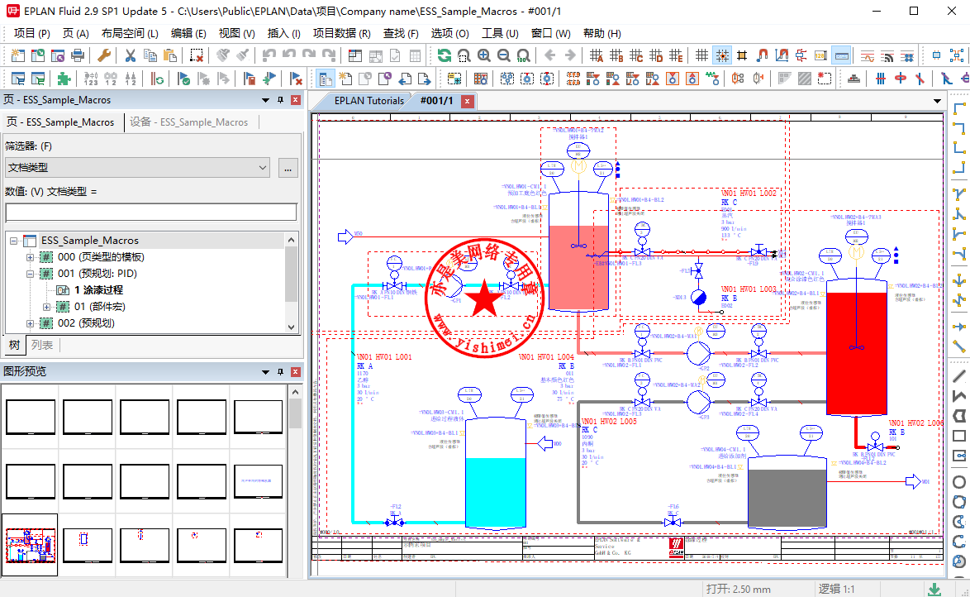
Task: Collapse the ESS_Sample_Macros project node
Action: point(13,241)
